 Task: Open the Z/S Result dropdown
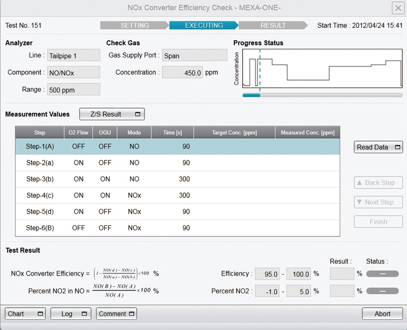coord(112,114)
